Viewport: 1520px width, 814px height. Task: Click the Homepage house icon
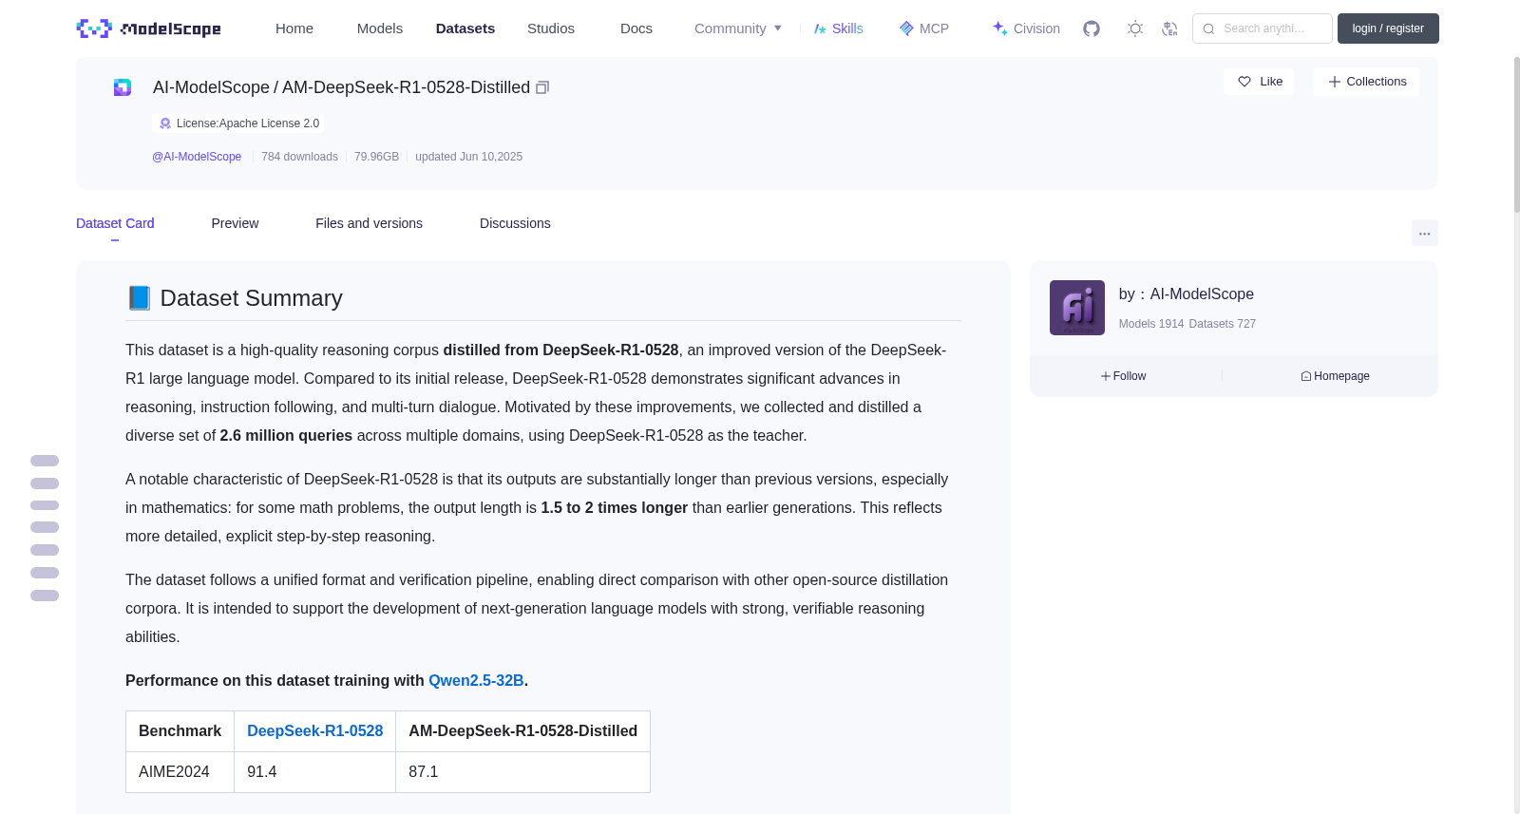[x=1306, y=376]
